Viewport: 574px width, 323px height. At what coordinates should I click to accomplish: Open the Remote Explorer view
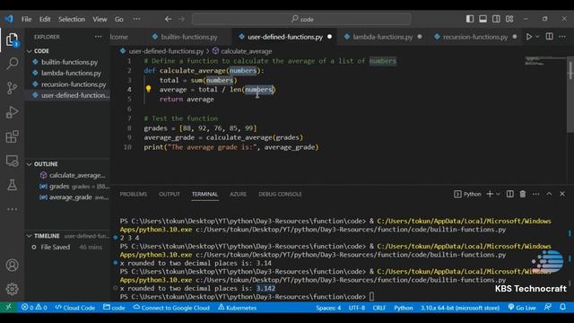tap(12, 161)
